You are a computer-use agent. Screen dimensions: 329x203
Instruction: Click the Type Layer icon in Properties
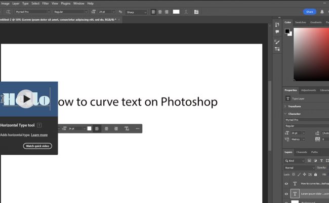pos(288,98)
